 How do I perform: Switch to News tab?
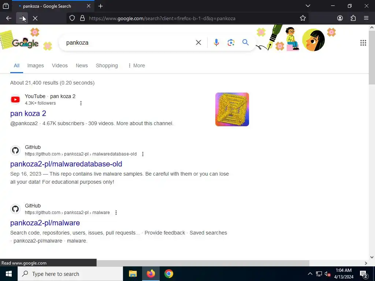point(82,65)
